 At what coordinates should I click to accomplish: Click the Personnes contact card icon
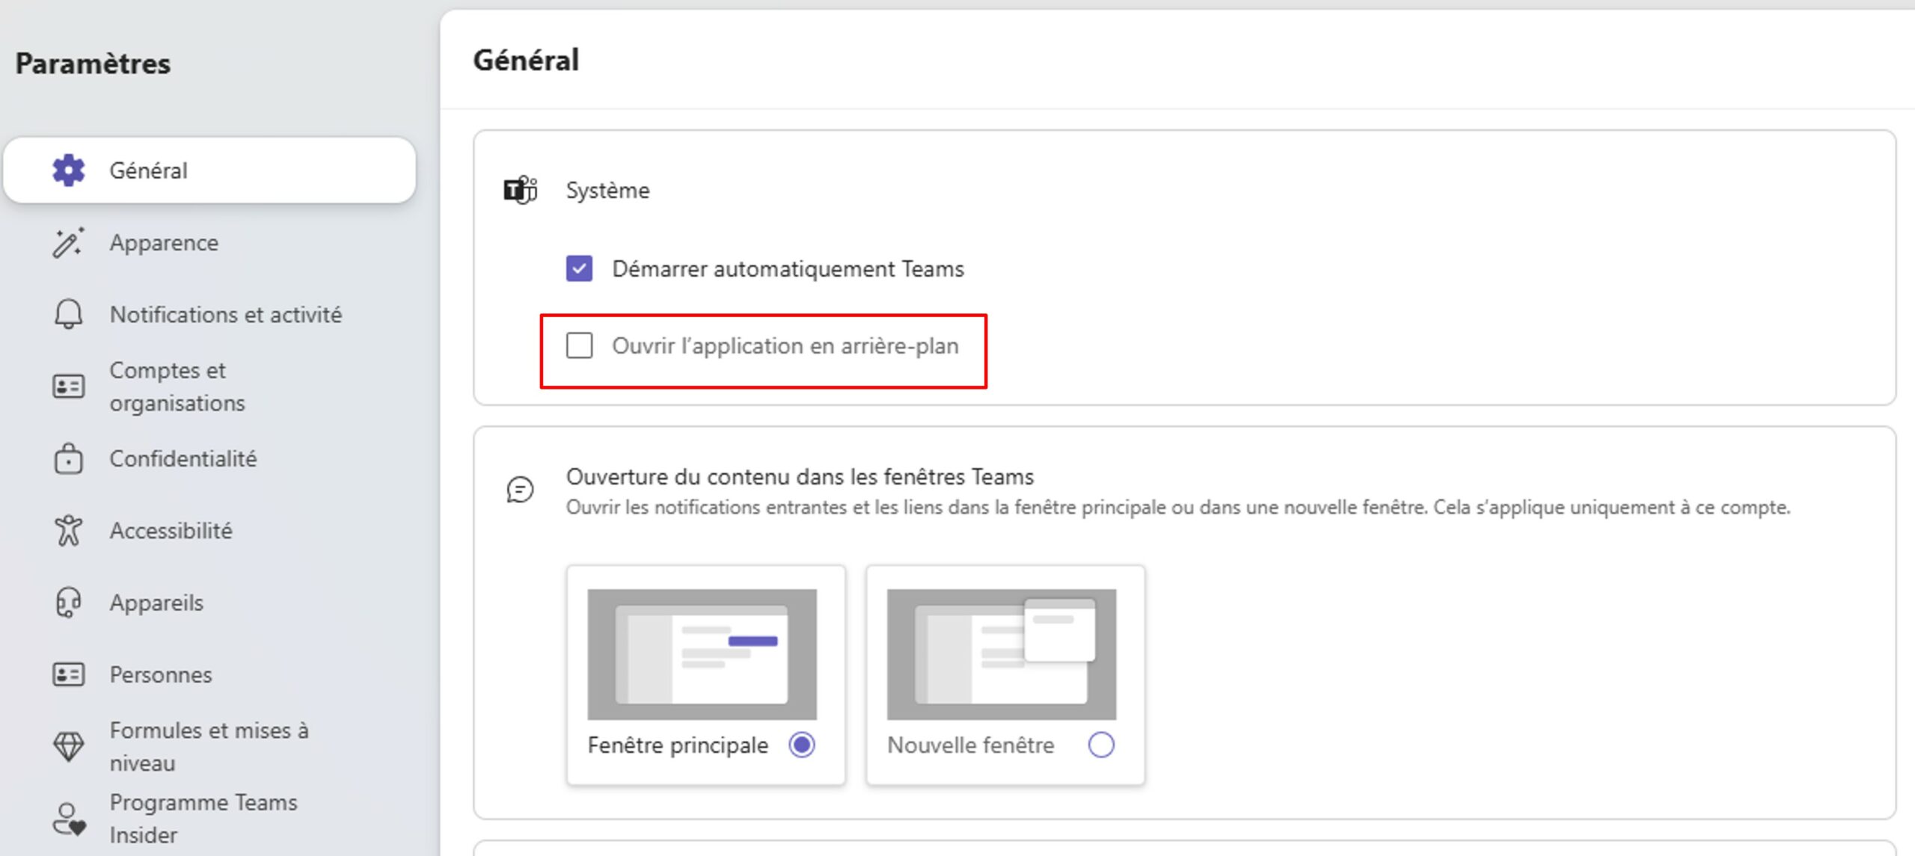(69, 674)
